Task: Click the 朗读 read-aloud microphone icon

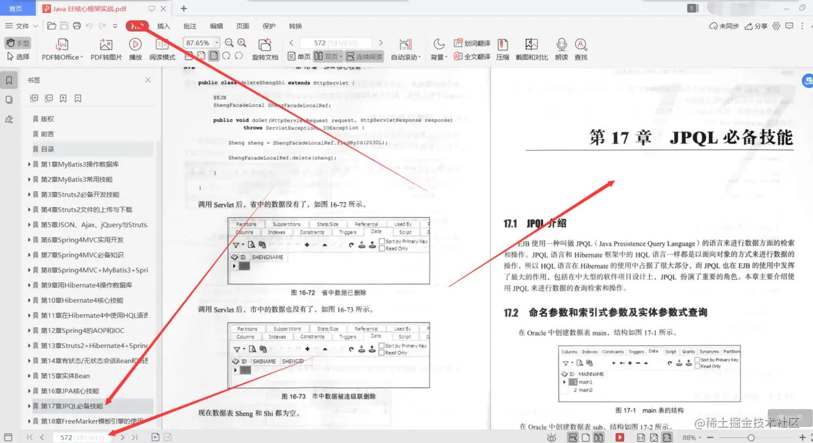Action: pos(561,50)
